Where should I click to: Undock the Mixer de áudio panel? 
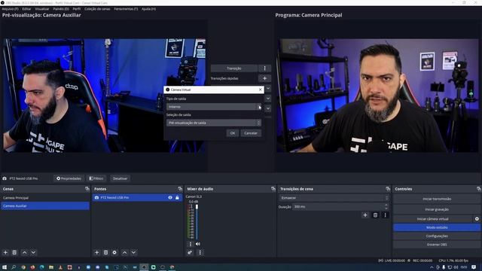(273, 189)
